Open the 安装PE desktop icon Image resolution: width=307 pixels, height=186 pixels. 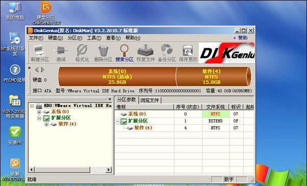tap(15, 135)
